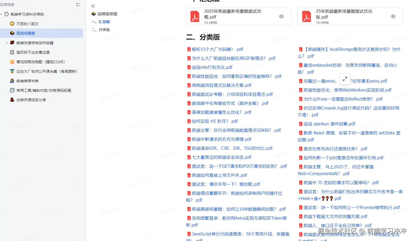Click the clipboard icon beside 简历投不出去看这里
413x241 pixels.
(12, 52)
